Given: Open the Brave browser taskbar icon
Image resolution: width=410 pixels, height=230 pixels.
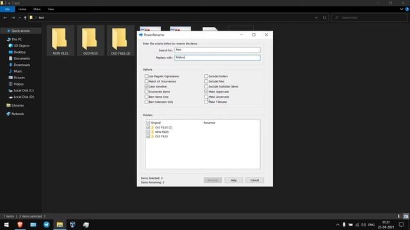Looking at the screenshot, I should pos(20,224).
